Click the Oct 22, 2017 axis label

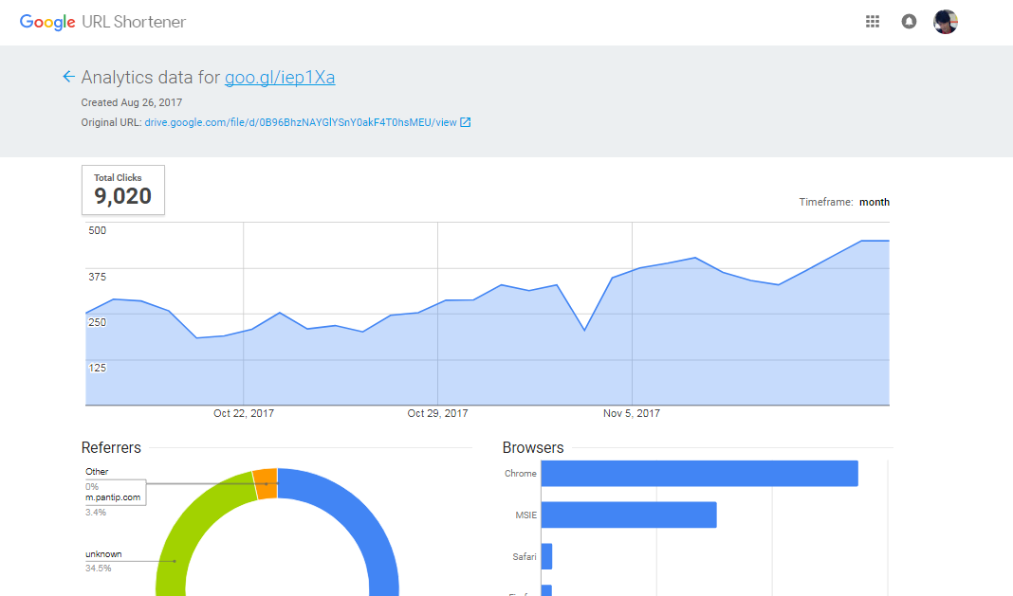pyautogui.click(x=244, y=413)
